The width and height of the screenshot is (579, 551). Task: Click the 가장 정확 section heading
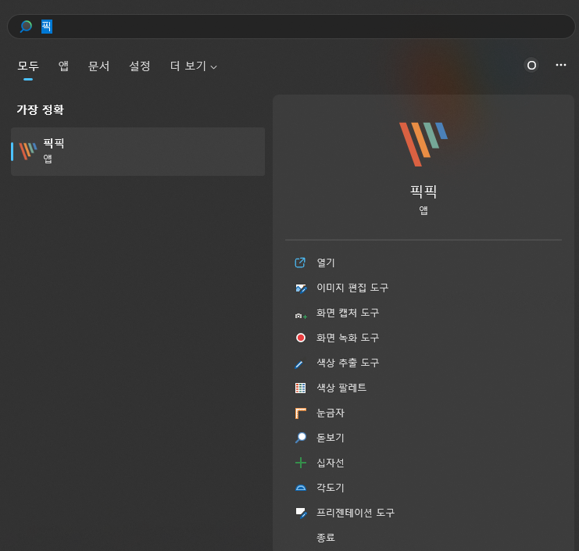(41, 109)
